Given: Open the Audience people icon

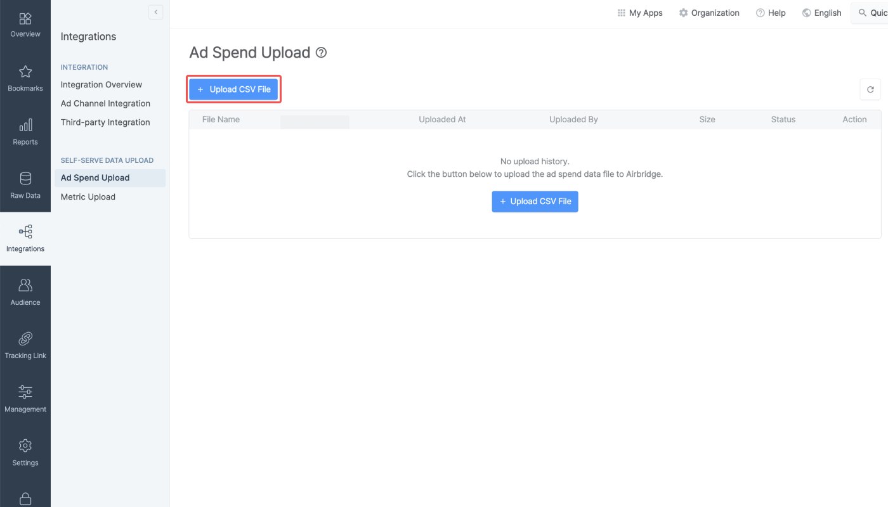Looking at the screenshot, I should coord(25,285).
